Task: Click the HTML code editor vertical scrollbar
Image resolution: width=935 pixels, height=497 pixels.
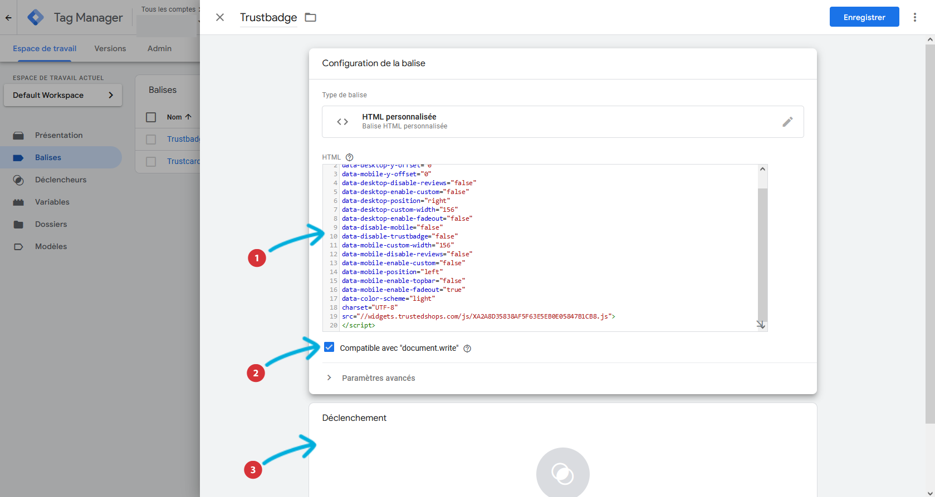Action: click(x=762, y=255)
